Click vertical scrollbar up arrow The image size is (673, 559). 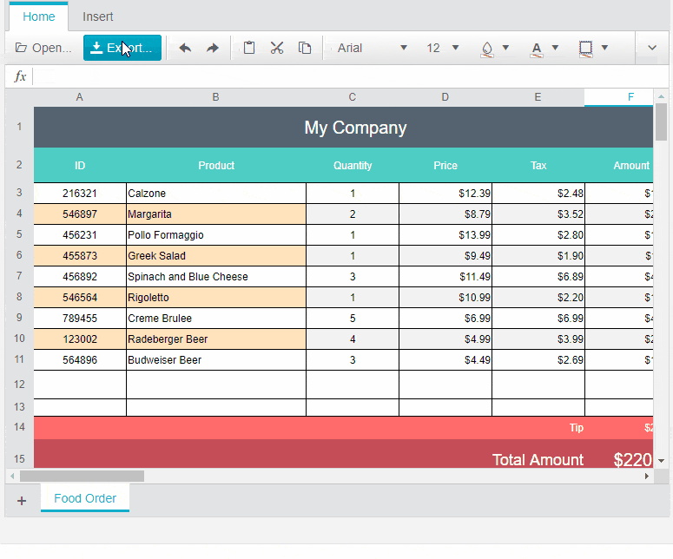pos(661,96)
